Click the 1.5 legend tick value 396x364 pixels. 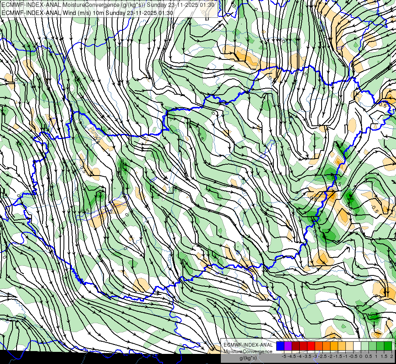coord(384,356)
